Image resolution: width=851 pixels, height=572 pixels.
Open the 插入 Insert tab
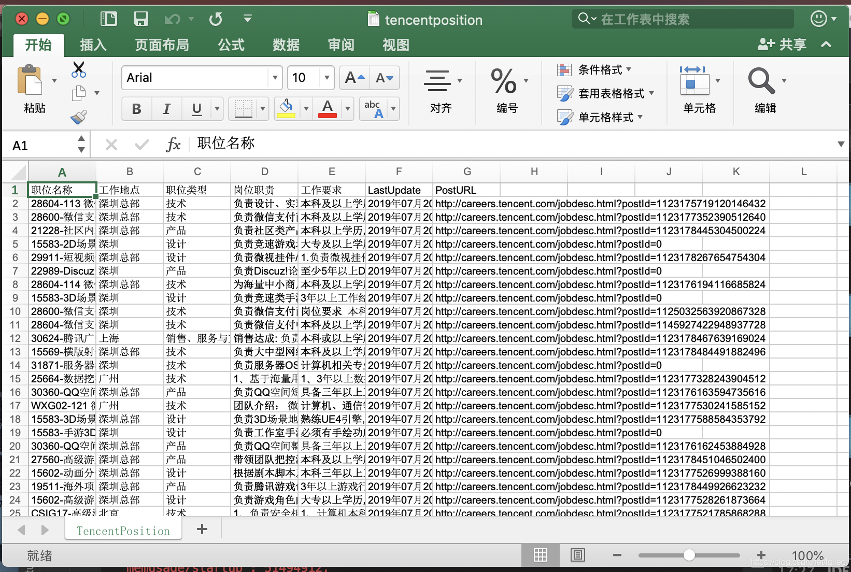click(x=93, y=45)
